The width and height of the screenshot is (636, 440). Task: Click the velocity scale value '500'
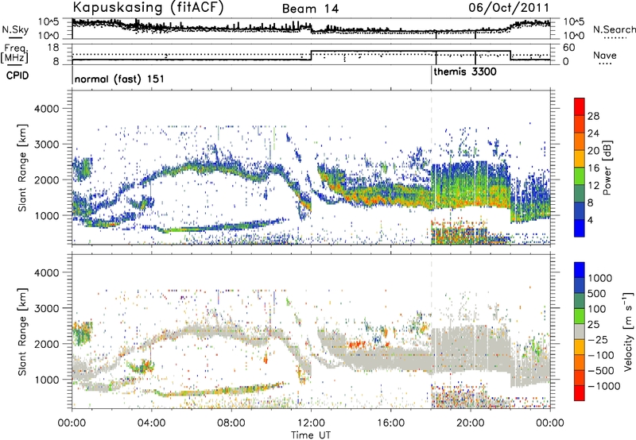[x=597, y=293]
